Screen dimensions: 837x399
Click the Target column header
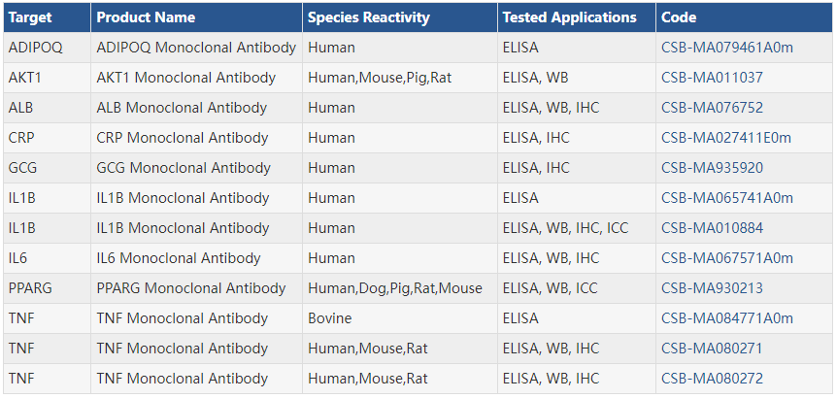pyautogui.click(x=30, y=17)
